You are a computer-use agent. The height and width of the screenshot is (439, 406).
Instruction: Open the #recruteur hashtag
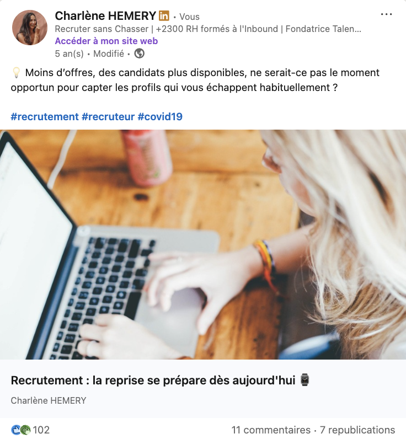click(x=108, y=116)
